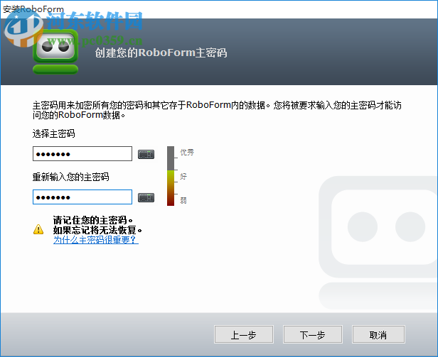Click the green RoboForm robot logo
This screenshot has width=438, height=357.
[x=55, y=52]
